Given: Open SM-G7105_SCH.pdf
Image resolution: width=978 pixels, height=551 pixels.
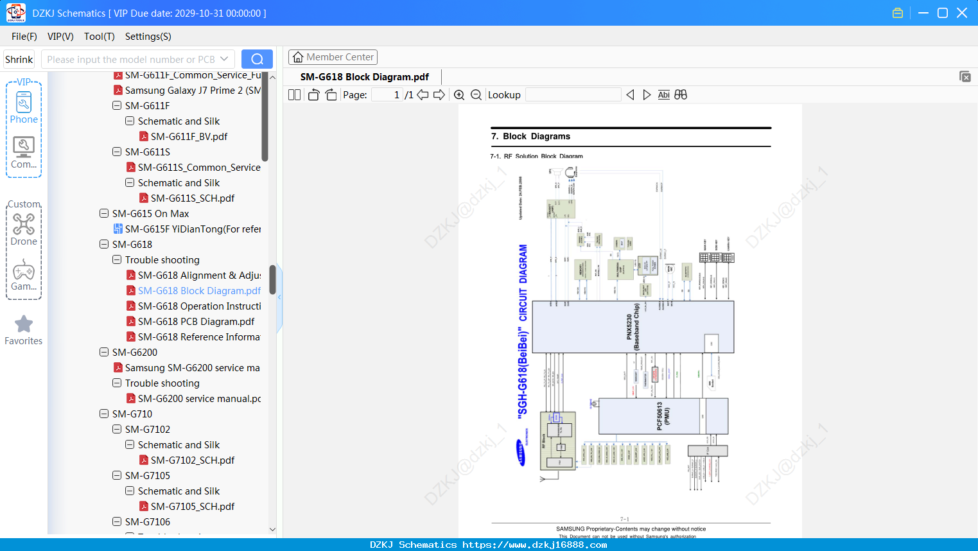Looking at the screenshot, I should coord(187,506).
